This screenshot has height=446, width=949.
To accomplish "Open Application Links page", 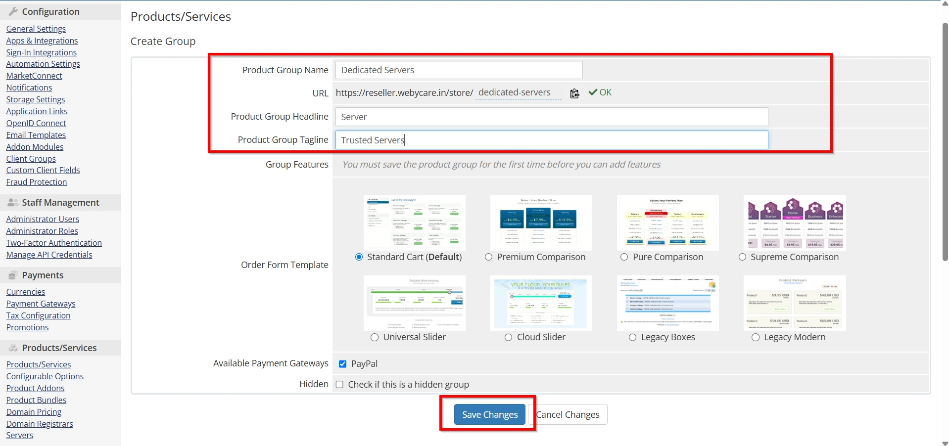I will tap(37, 111).
